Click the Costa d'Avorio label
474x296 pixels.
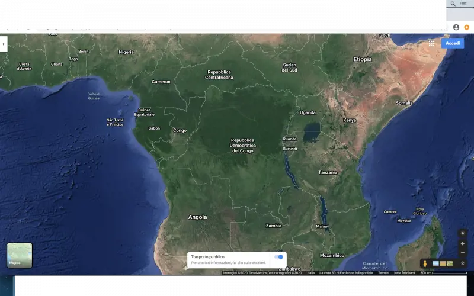click(24, 66)
